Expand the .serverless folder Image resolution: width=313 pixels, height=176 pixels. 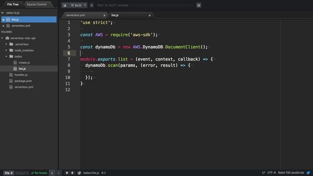6,44
